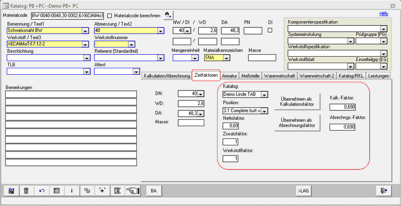Click the quoted plus sign icon

102,191
